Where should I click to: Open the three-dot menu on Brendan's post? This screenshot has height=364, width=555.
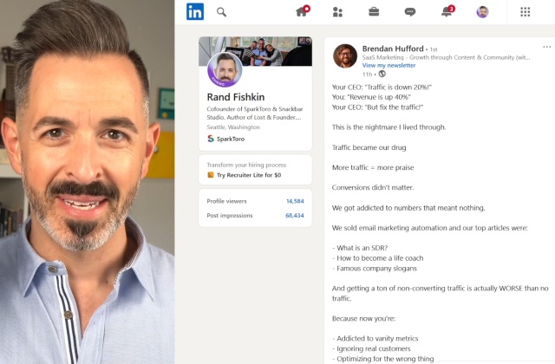tap(547, 47)
